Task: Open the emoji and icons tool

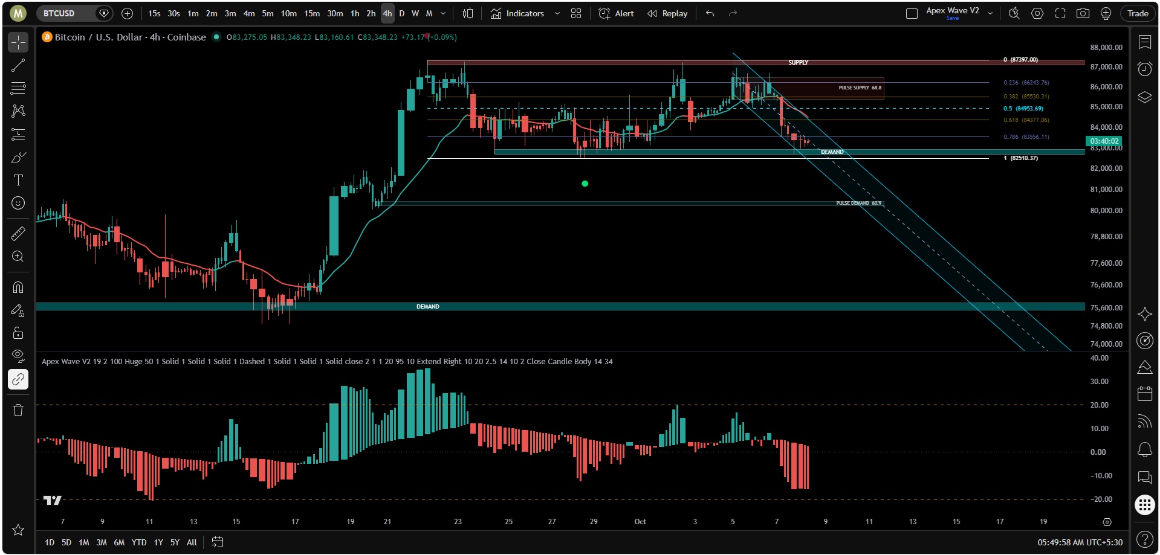Action: click(x=18, y=203)
